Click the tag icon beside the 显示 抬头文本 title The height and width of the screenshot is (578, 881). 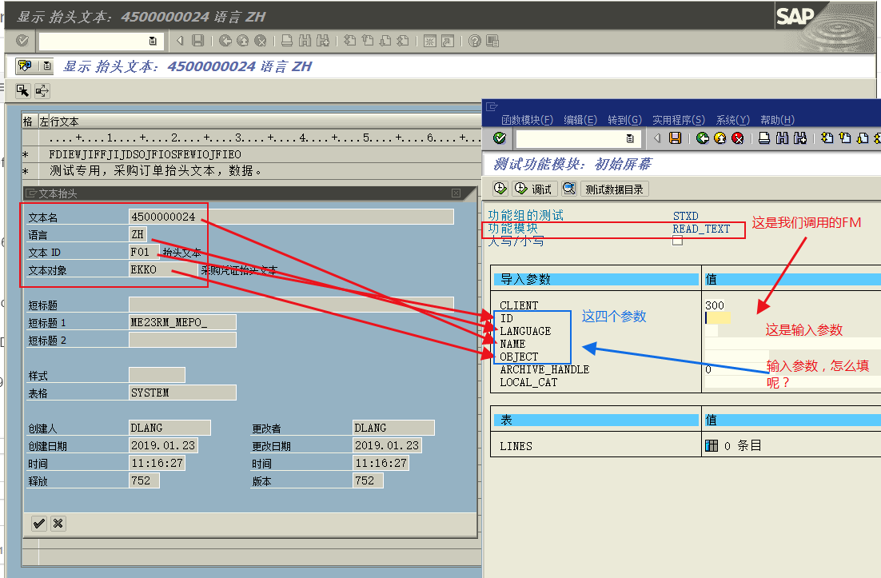[x=25, y=66]
